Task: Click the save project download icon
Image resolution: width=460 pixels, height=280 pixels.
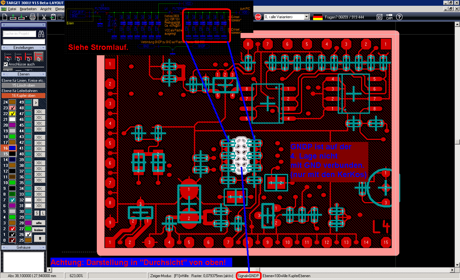Action: [21, 17]
